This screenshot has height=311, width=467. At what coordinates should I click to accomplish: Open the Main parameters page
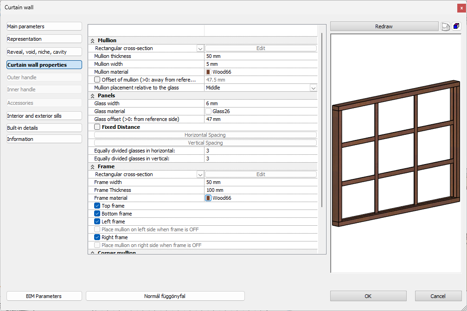[x=44, y=26]
